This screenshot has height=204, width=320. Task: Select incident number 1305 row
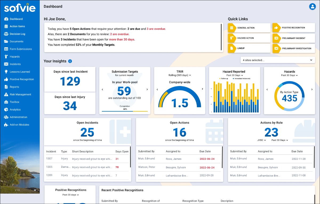point(87,167)
